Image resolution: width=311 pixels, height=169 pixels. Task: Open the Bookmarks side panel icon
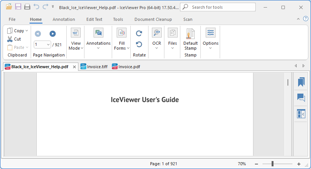(301, 82)
